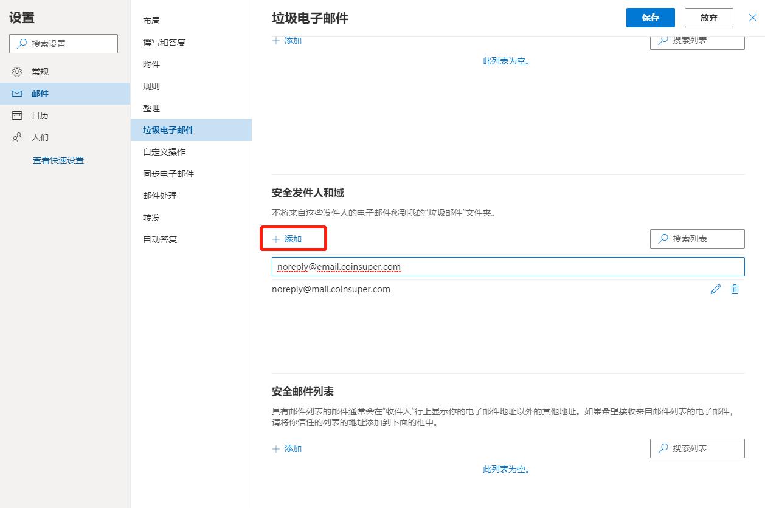
Task: Open 撰写和答复 mail settings
Action: coord(191,43)
